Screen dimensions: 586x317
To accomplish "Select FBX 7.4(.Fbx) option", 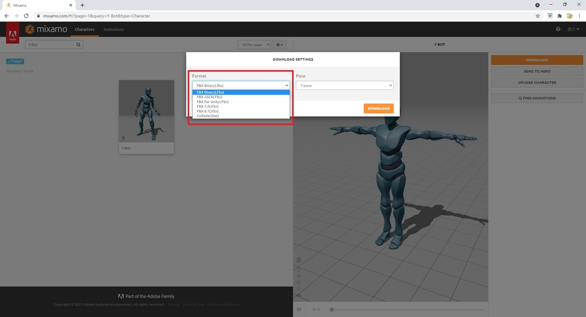I will (x=241, y=106).
